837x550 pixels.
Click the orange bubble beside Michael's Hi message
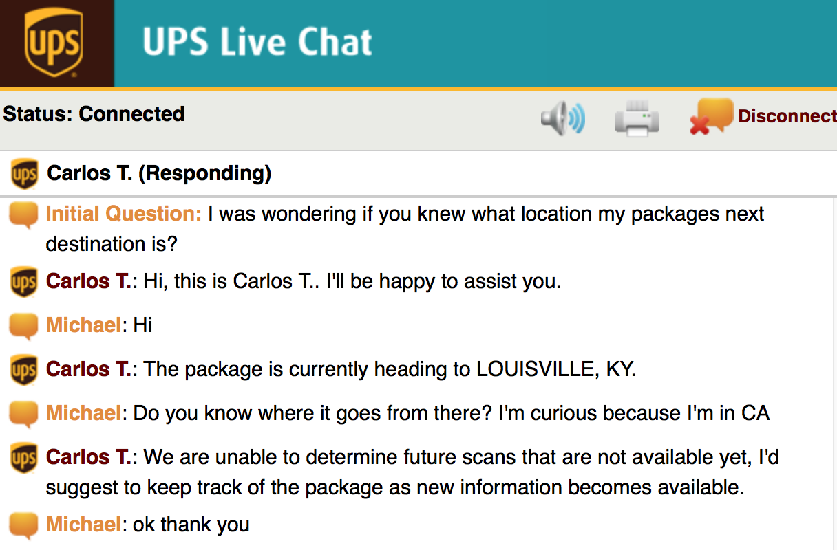(x=24, y=327)
